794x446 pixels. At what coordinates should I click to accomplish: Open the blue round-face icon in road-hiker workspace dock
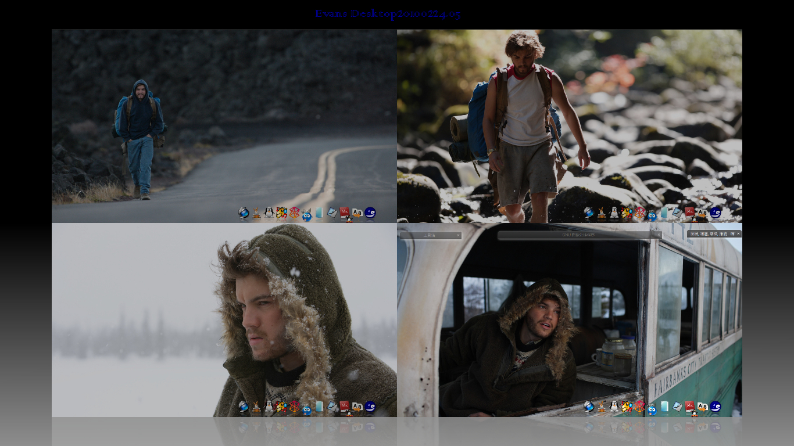click(x=307, y=215)
